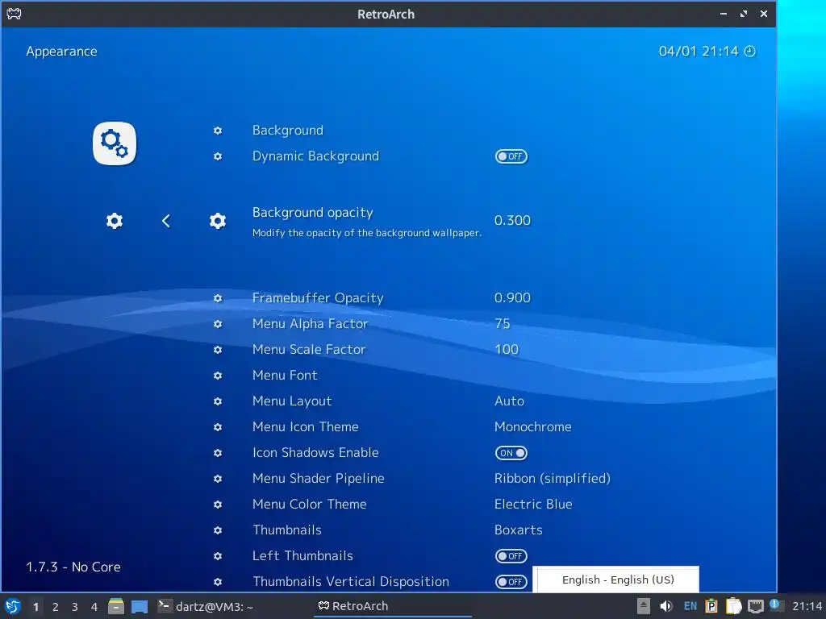
Task: Switch to workspace 1 in taskbar
Action: click(35, 607)
